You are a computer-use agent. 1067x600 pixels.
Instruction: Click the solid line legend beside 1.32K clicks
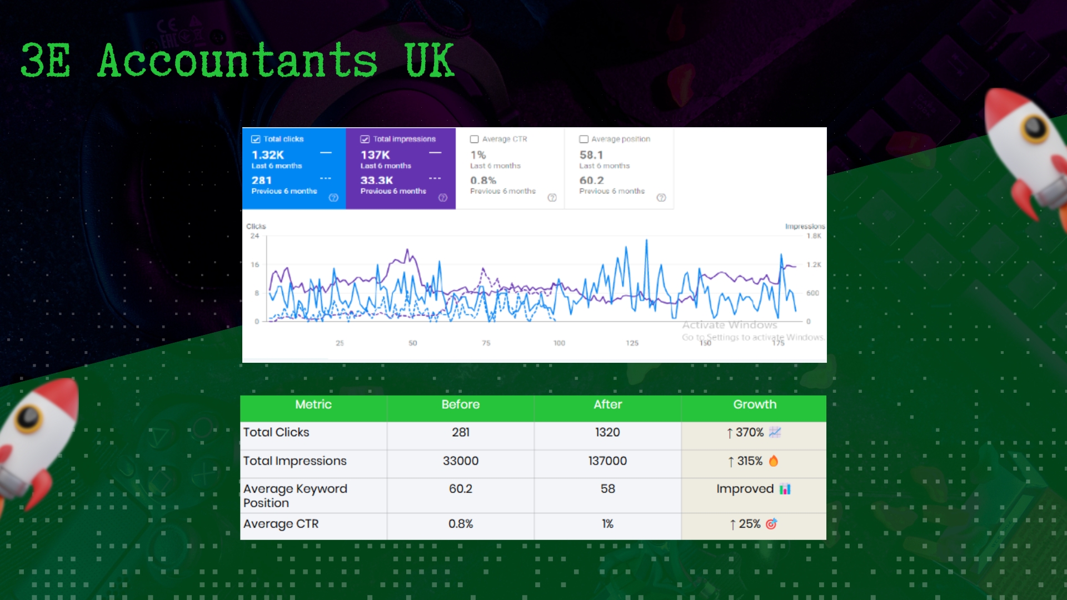(326, 153)
